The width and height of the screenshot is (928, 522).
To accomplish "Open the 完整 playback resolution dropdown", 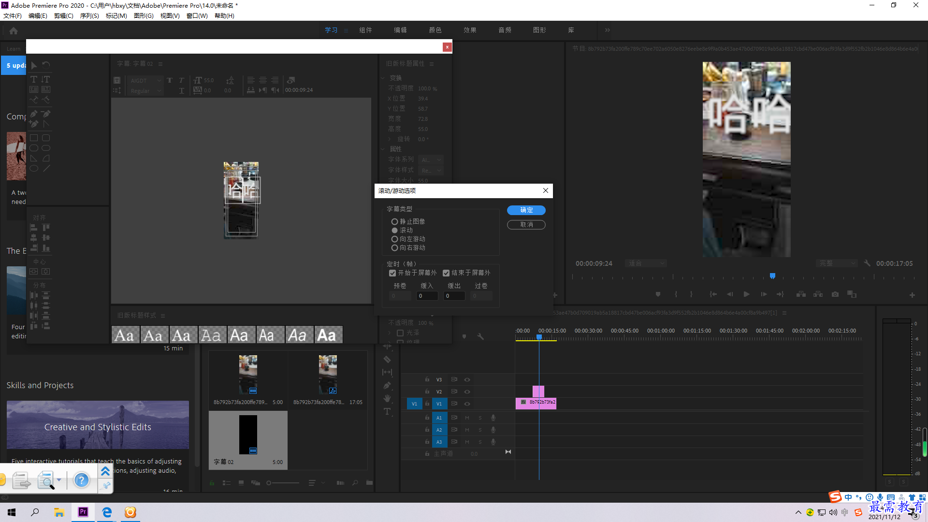I will pyautogui.click(x=836, y=263).
